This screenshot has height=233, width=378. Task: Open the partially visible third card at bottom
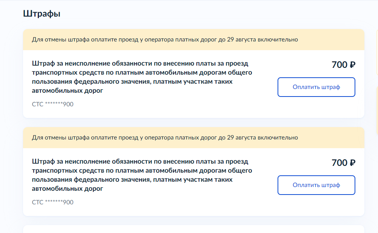(194, 229)
